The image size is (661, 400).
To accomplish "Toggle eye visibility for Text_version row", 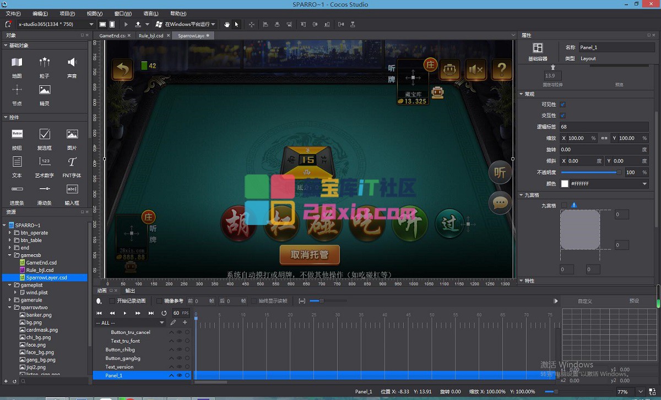I will tap(179, 367).
